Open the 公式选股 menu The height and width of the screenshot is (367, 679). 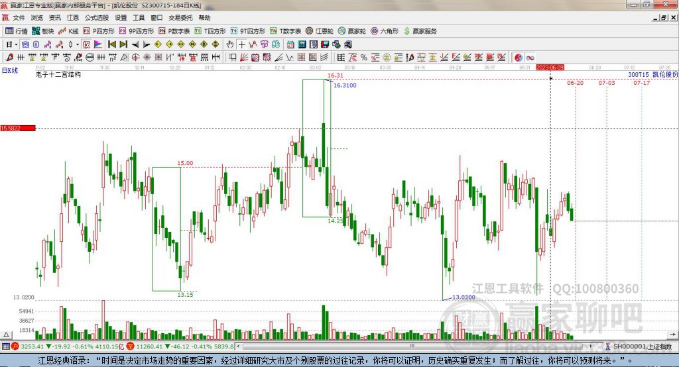[x=97, y=18]
